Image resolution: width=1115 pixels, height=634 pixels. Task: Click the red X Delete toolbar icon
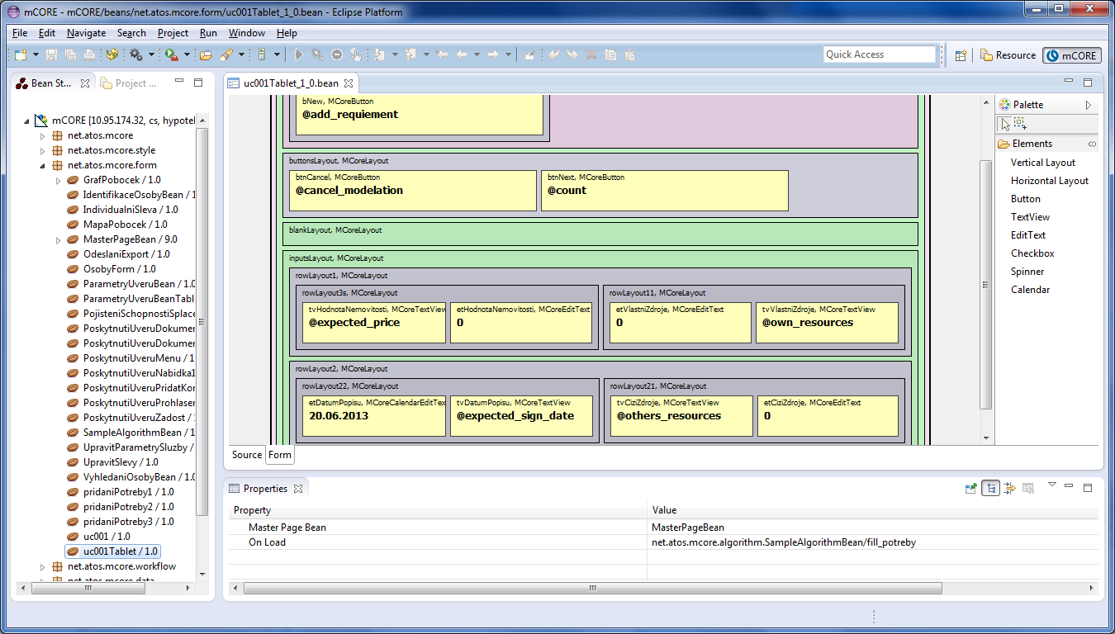click(591, 54)
